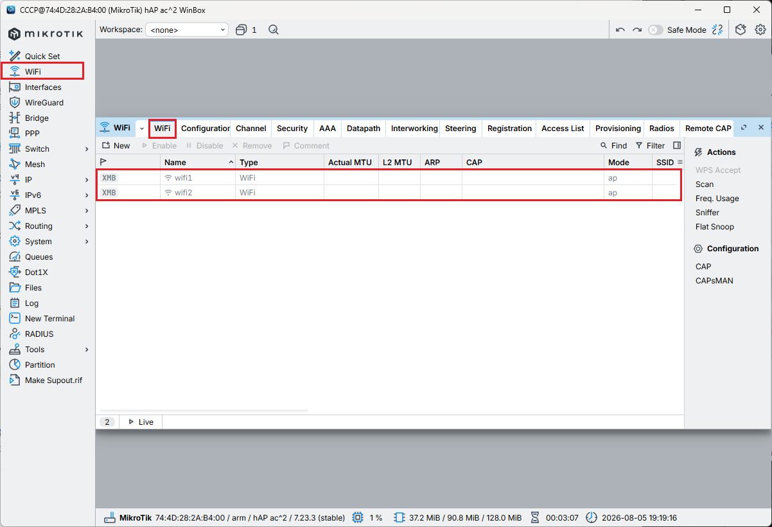Click the undo arrow in the top toolbar

(620, 30)
